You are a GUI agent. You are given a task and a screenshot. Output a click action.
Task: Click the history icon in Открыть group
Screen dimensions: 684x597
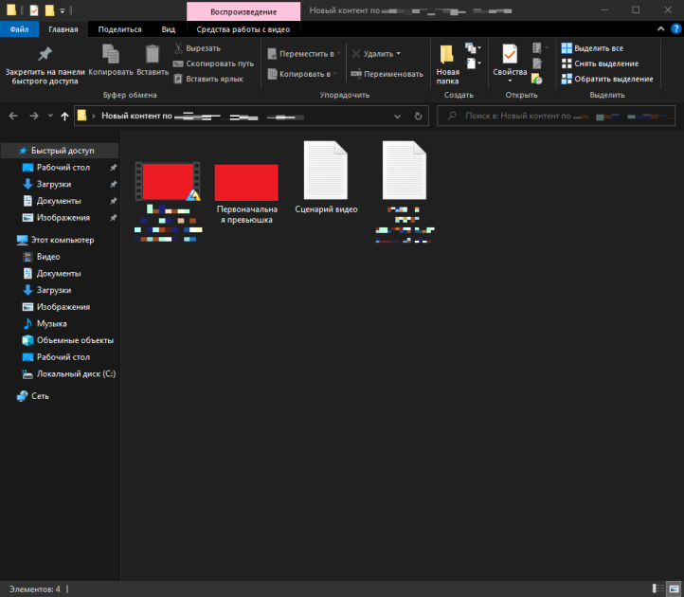click(x=537, y=79)
